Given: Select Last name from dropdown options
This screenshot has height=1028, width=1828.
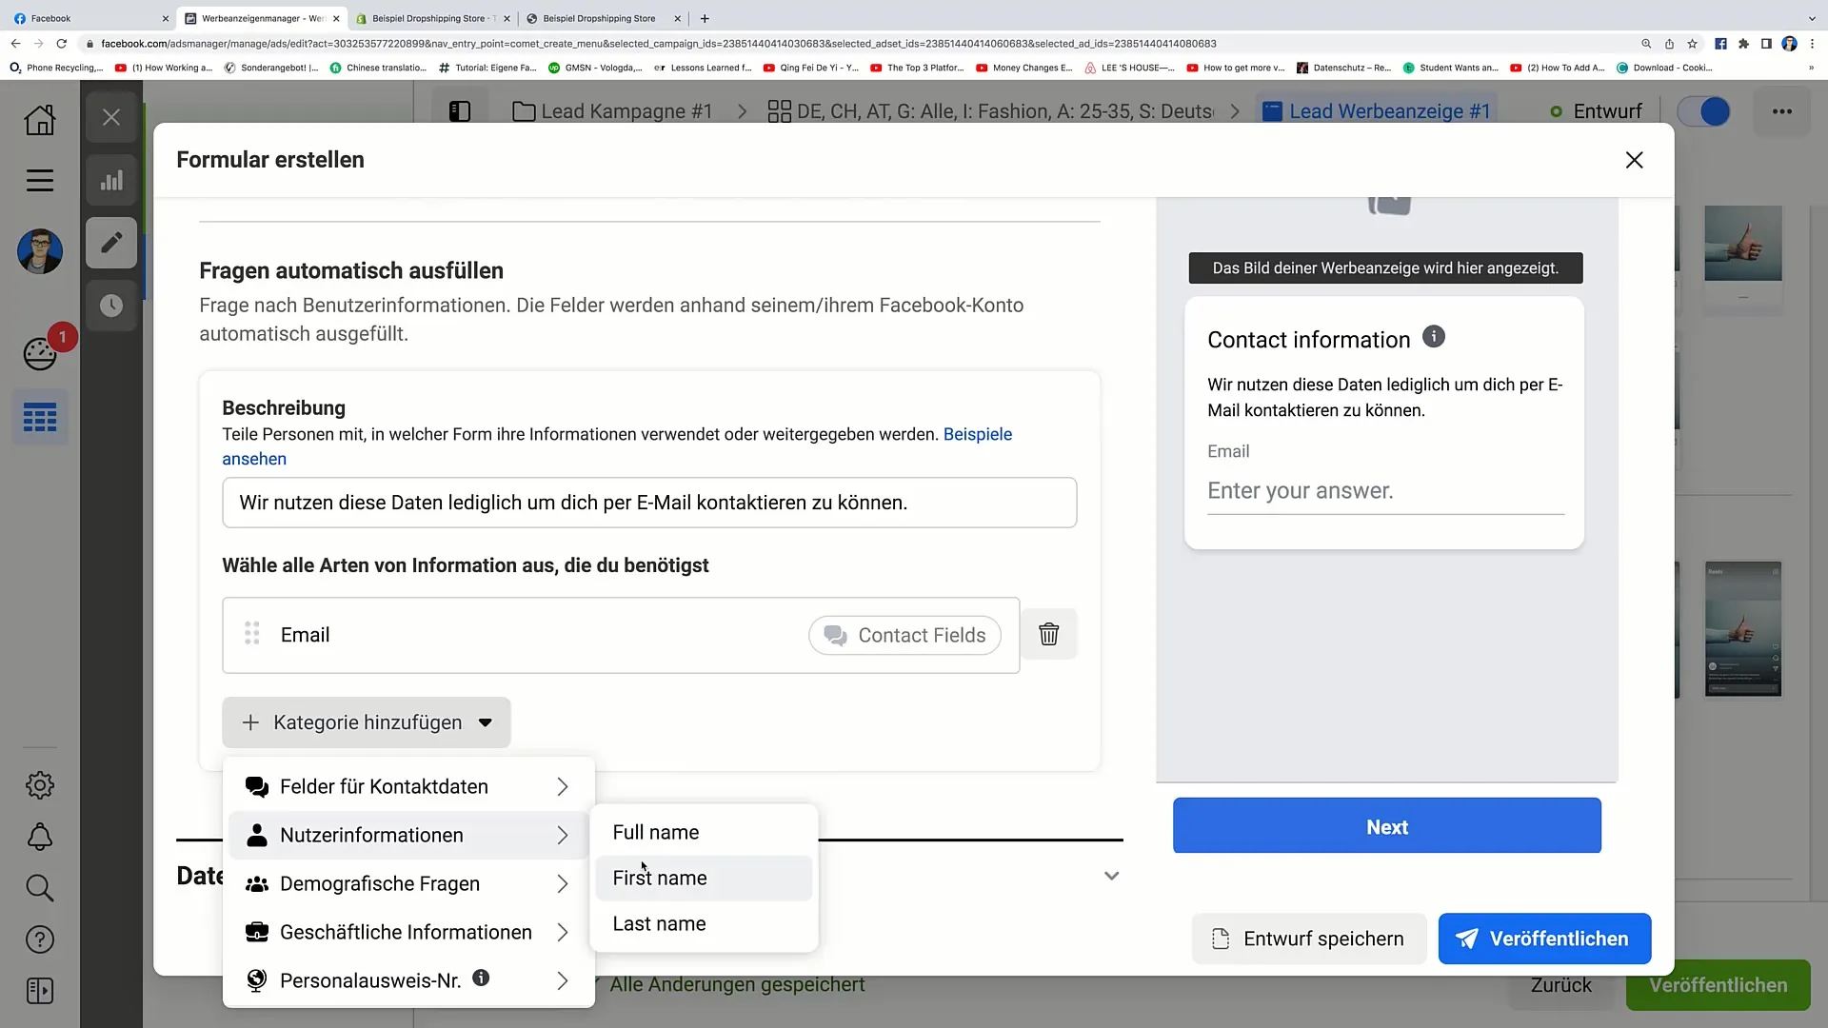Looking at the screenshot, I should [x=659, y=922].
